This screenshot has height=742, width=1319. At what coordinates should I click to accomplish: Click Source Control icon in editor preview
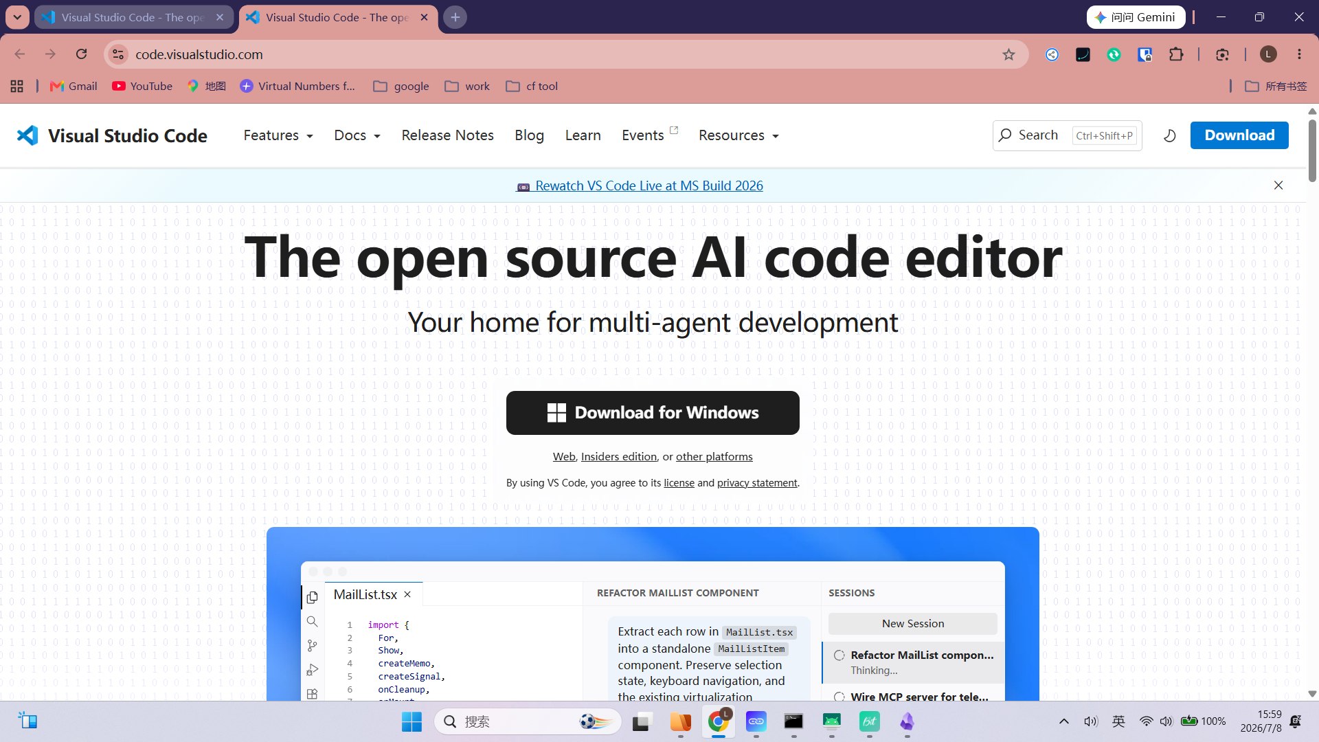[x=312, y=646]
